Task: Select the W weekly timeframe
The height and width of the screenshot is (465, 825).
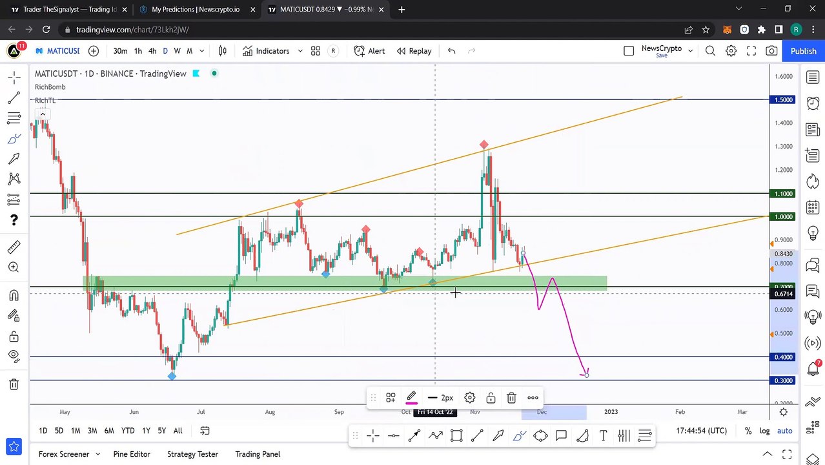Action: click(x=177, y=51)
